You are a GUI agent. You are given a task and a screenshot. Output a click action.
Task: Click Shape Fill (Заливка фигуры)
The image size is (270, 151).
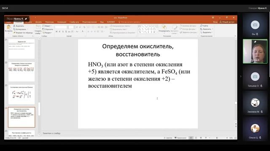click(x=188, y=26)
